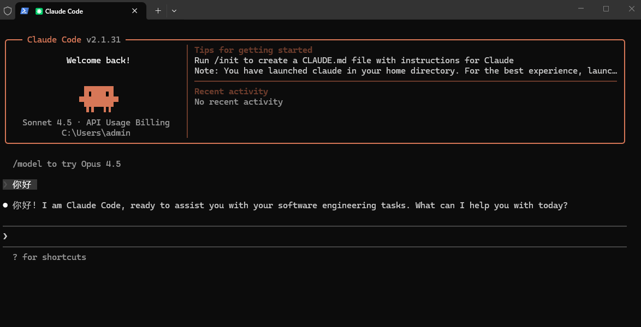Click the '你好' user message
The image size is (641, 327).
(x=22, y=185)
